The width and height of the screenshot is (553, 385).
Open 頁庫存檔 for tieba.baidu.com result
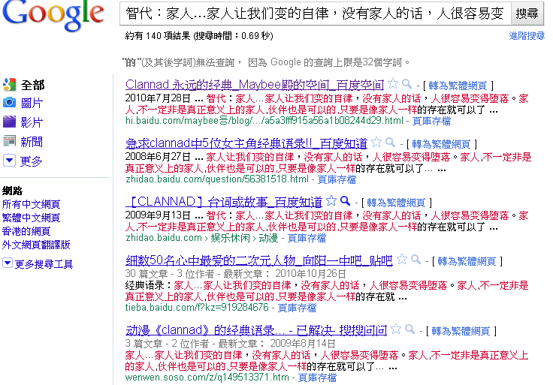tap(297, 308)
